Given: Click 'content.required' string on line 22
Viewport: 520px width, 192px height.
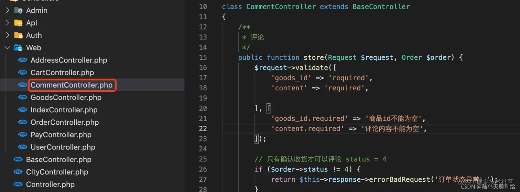Looking at the screenshot, I should click(307, 128).
